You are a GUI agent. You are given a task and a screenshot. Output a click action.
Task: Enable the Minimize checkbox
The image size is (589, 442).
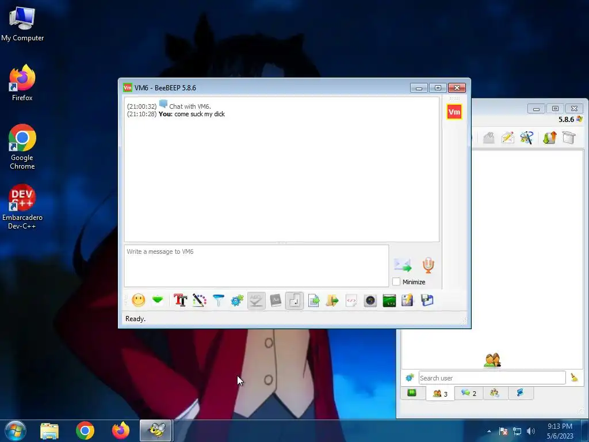click(x=396, y=281)
